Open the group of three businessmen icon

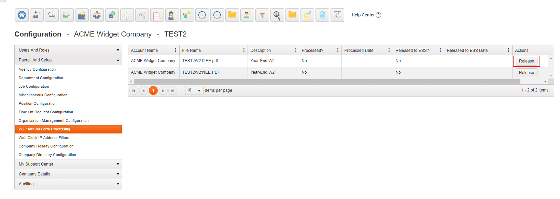97,15
